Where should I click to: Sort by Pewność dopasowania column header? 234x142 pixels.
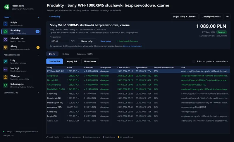[164, 67]
